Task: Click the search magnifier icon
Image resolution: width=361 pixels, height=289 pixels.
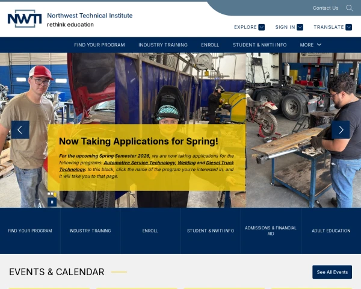Action: coord(350,8)
